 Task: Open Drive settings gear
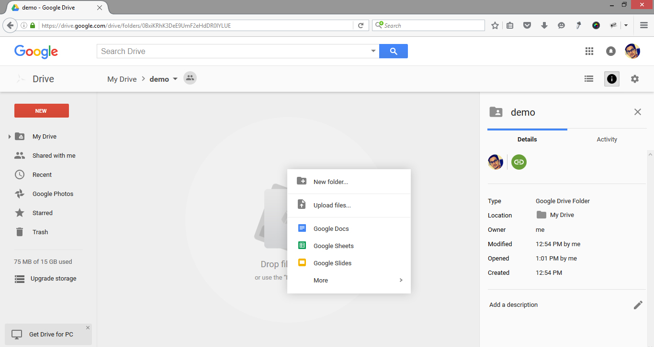pyautogui.click(x=635, y=78)
